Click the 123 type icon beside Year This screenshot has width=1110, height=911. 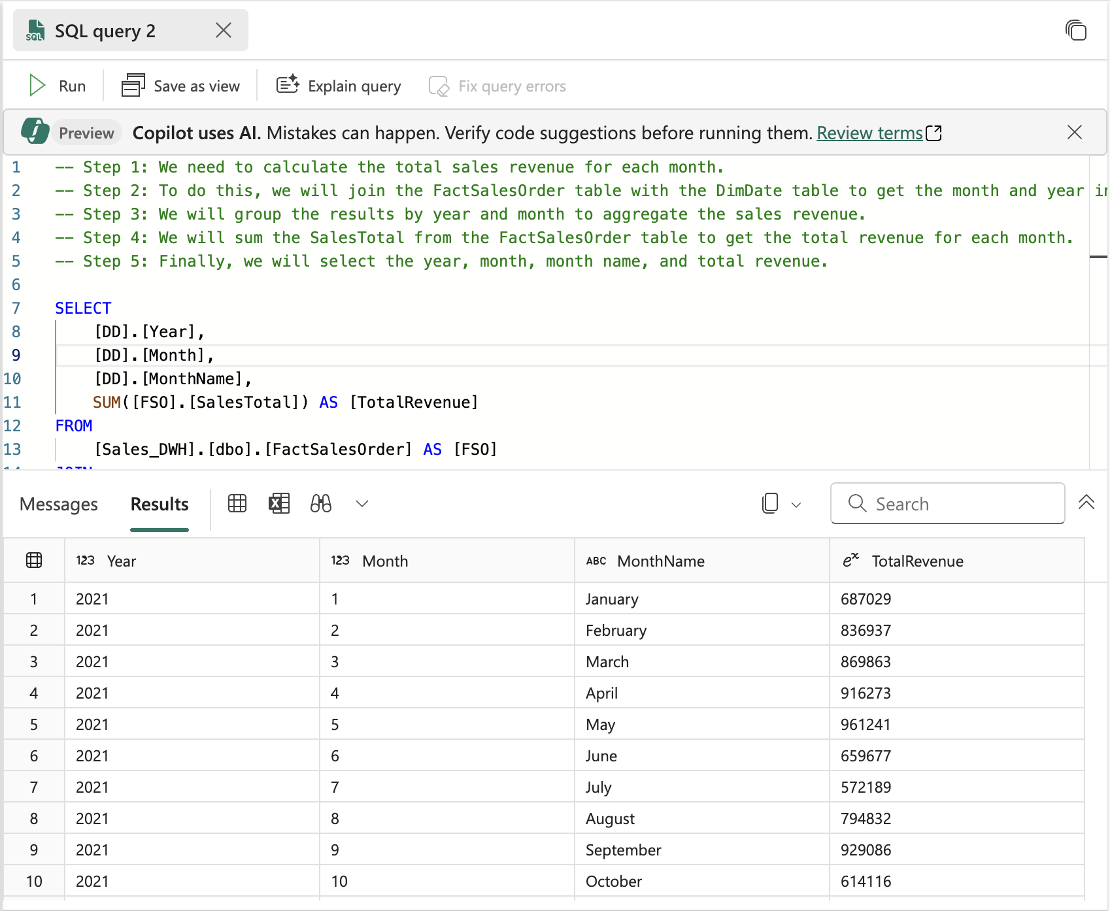point(85,560)
